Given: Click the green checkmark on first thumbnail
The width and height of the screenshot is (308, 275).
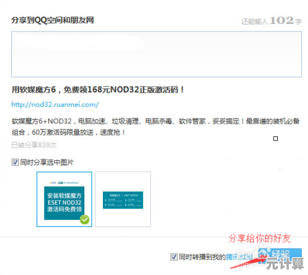Looking at the screenshot, I should click(x=84, y=220).
